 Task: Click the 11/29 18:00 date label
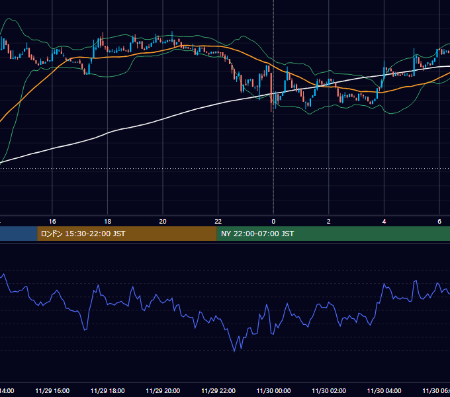click(x=108, y=390)
